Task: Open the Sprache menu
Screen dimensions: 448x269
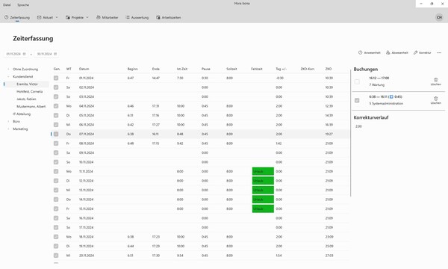Action: tap(23, 5)
